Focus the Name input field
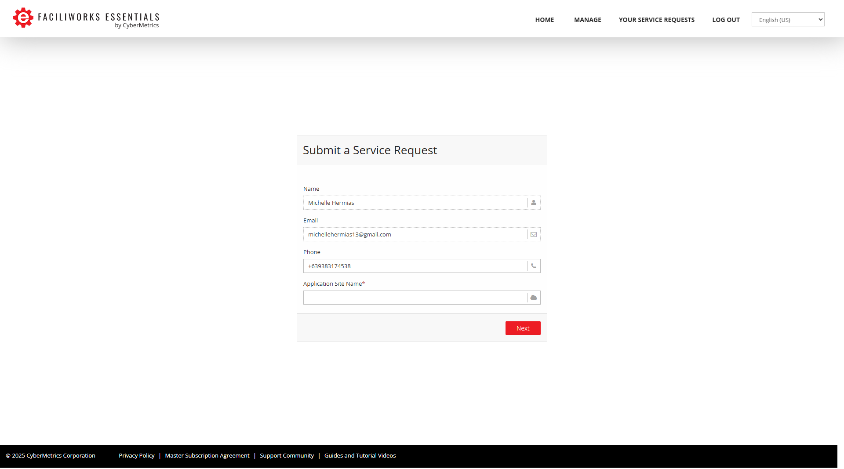 415,203
